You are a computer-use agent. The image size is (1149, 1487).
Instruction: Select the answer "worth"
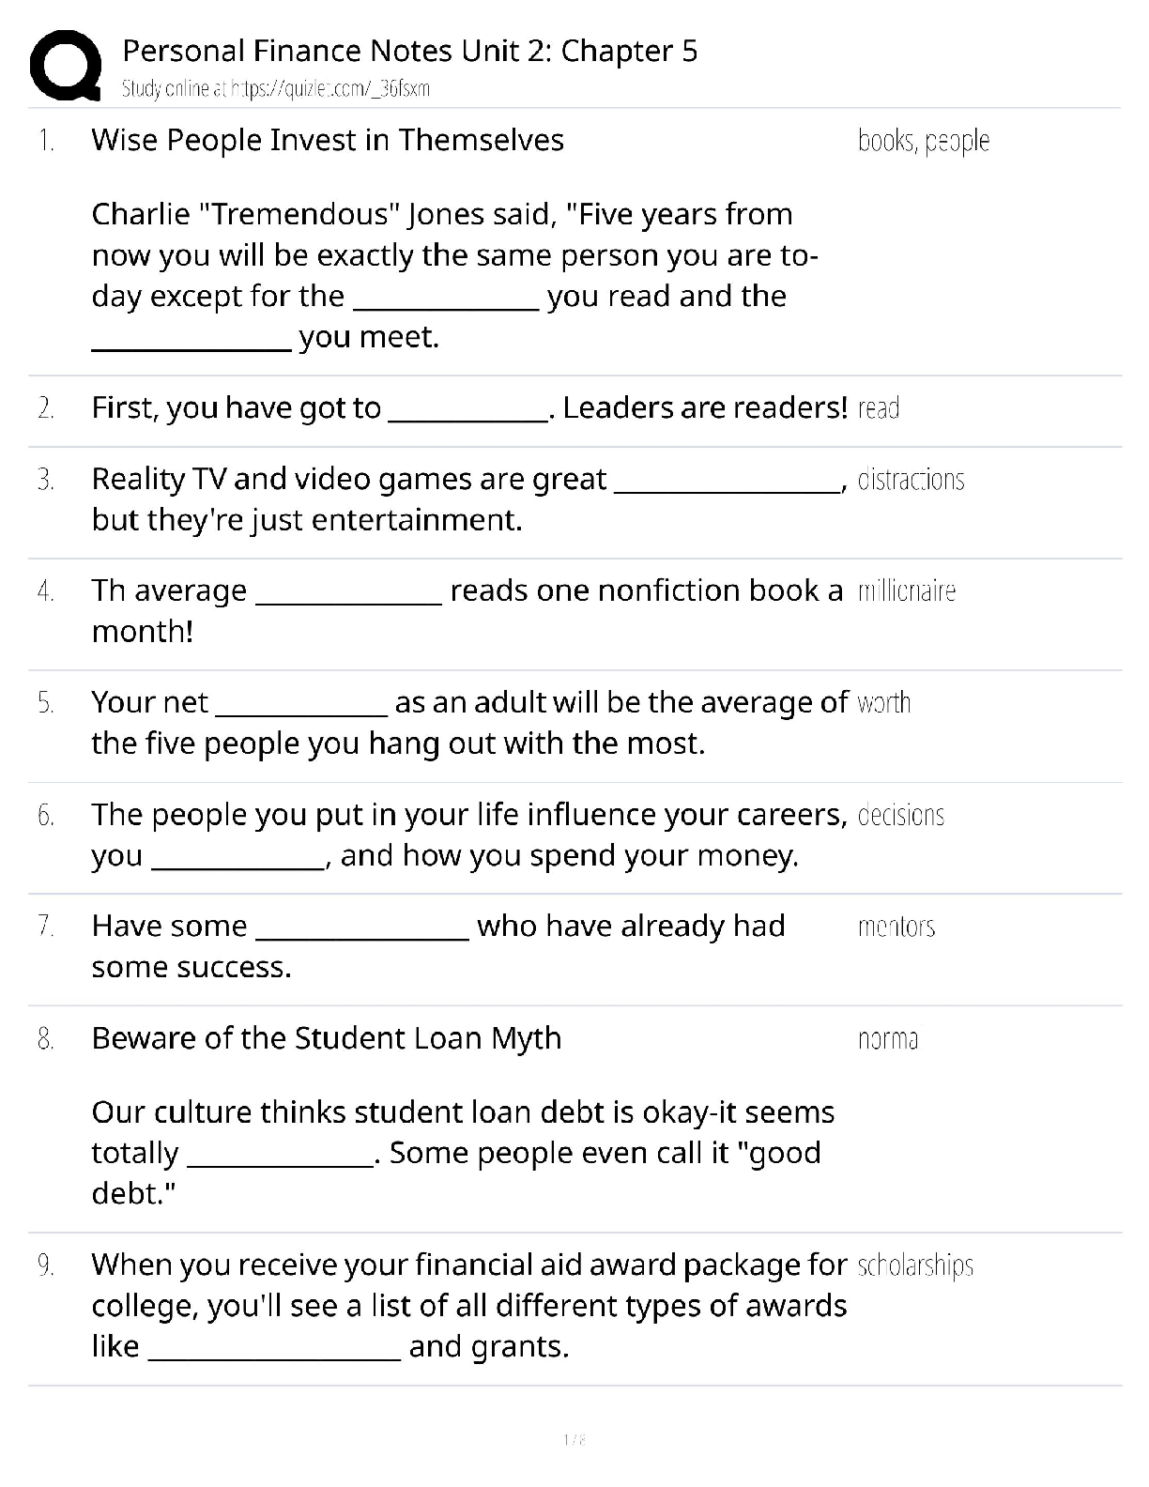click(884, 703)
